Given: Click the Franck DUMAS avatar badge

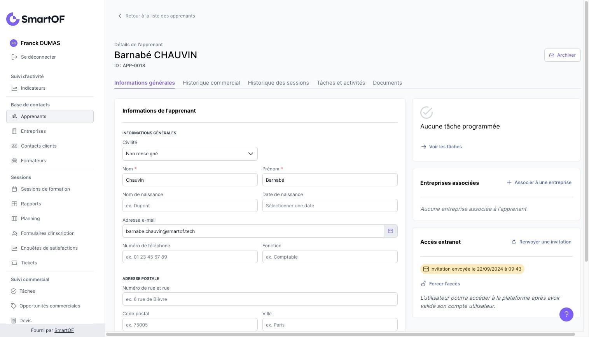Looking at the screenshot, I should (x=14, y=43).
